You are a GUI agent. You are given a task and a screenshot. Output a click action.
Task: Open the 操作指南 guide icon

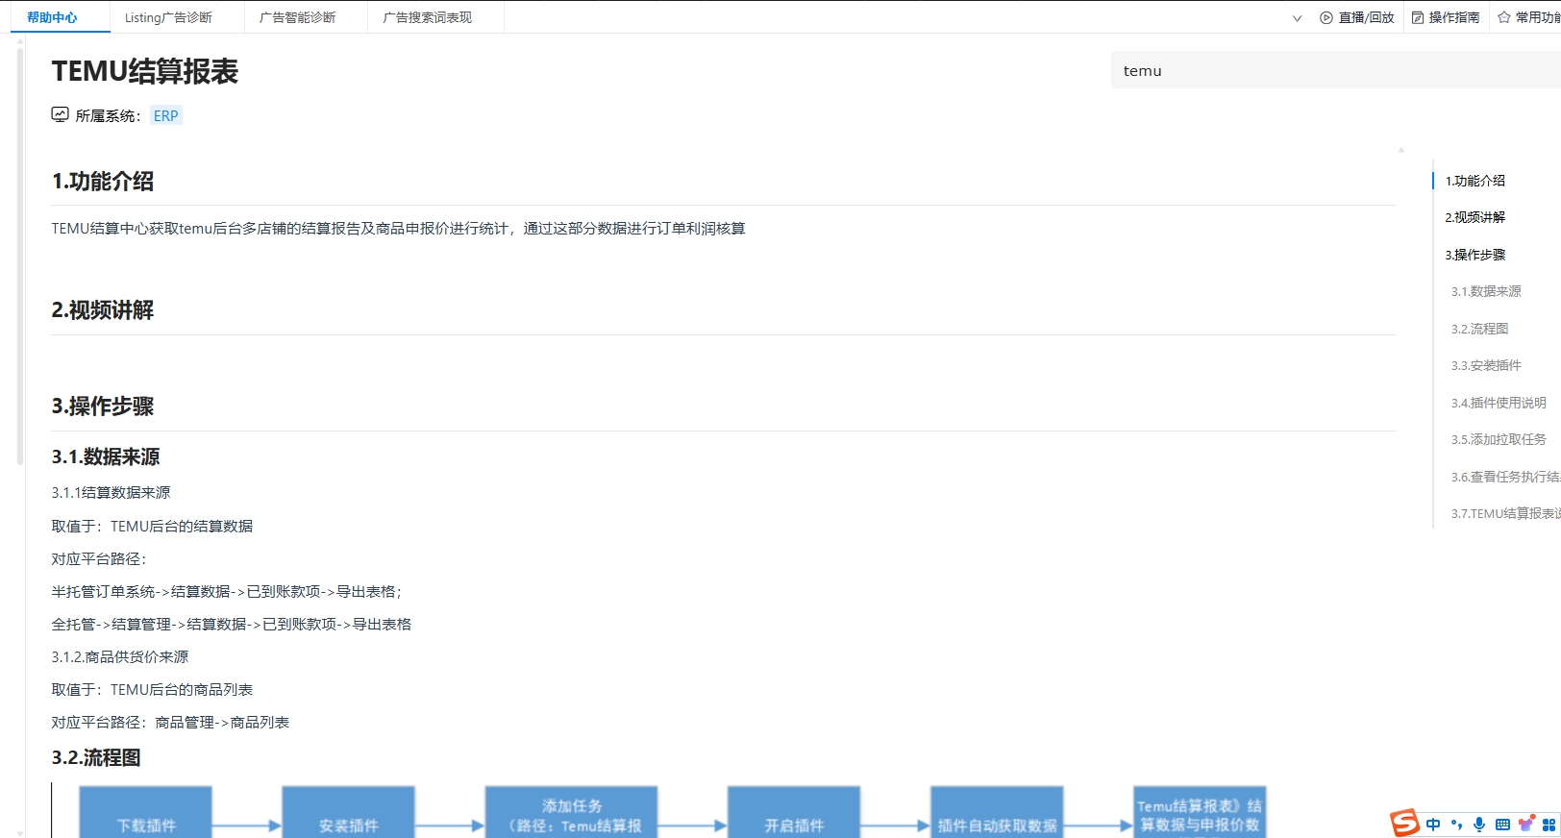coord(1418,17)
